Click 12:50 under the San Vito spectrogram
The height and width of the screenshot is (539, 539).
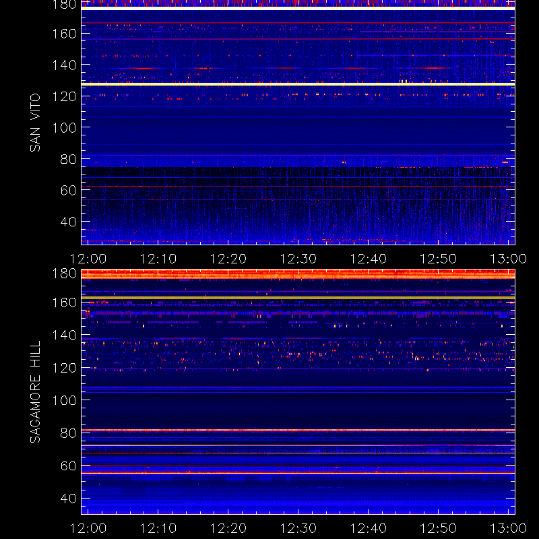tap(439, 259)
